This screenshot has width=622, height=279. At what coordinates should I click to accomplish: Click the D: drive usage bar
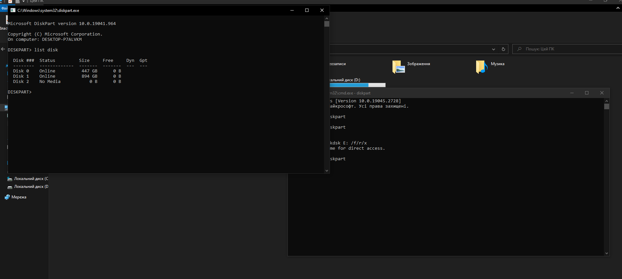pyautogui.click(x=358, y=85)
